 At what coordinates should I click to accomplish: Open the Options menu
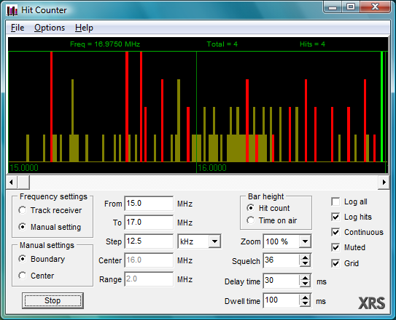[x=50, y=28]
